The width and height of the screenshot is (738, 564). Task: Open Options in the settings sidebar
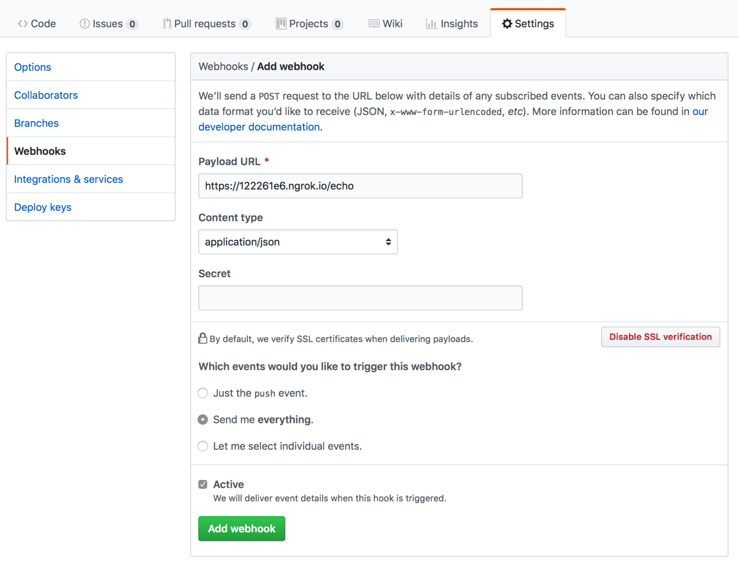pos(32,67)
